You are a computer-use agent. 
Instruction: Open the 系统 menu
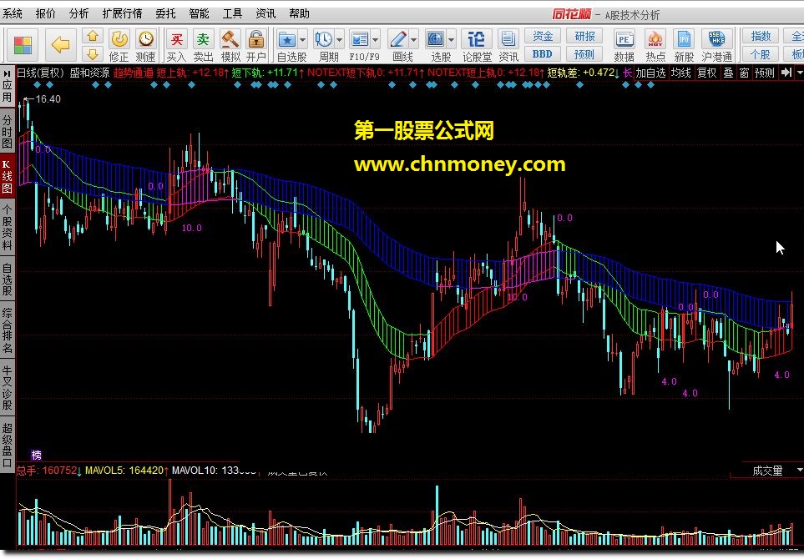pyautogui.click(x=13, y=14)
